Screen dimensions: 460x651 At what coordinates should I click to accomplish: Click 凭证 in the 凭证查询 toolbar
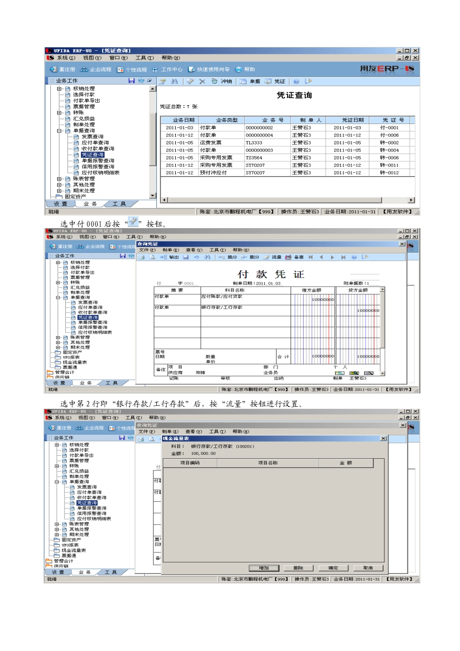click(276, 81)
